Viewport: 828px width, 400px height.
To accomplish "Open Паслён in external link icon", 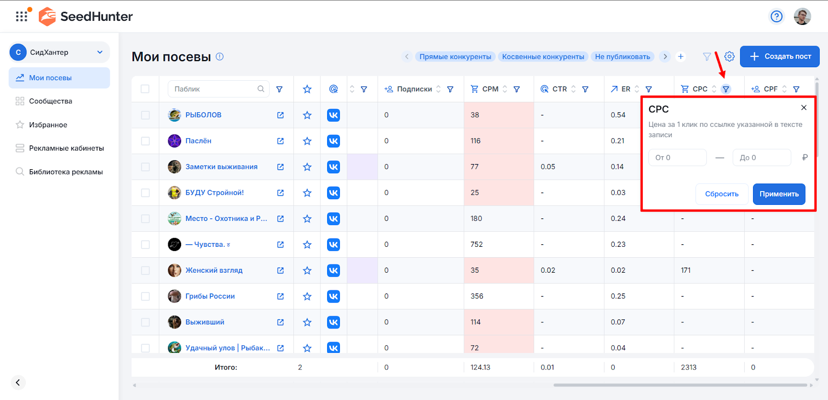I will point(280,141).
